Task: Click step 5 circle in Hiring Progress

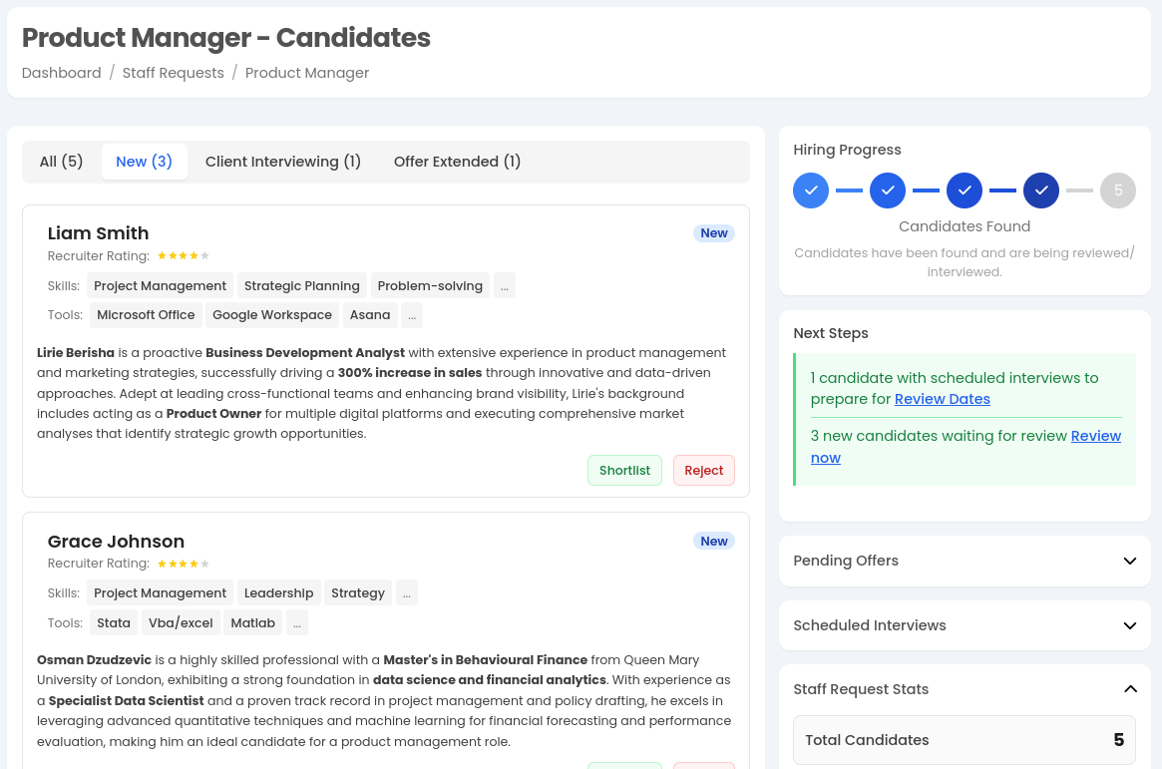Action: [1118, 191]
